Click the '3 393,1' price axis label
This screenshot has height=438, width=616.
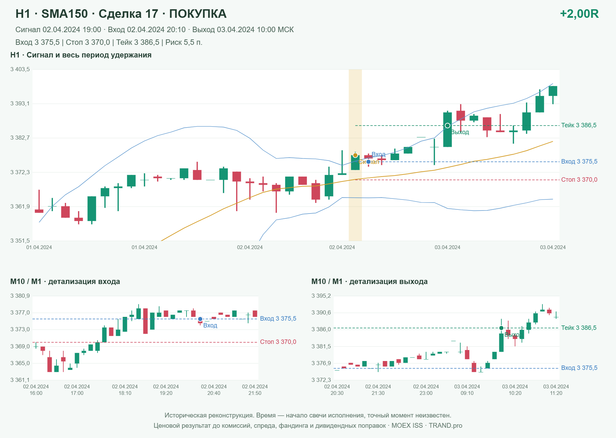click(20, 103)
